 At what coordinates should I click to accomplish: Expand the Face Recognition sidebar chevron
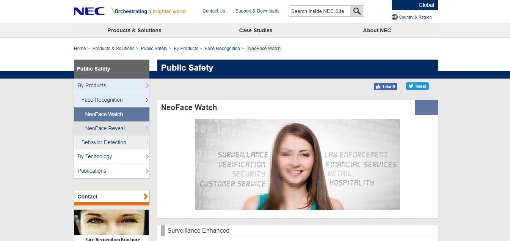point(147,100)
